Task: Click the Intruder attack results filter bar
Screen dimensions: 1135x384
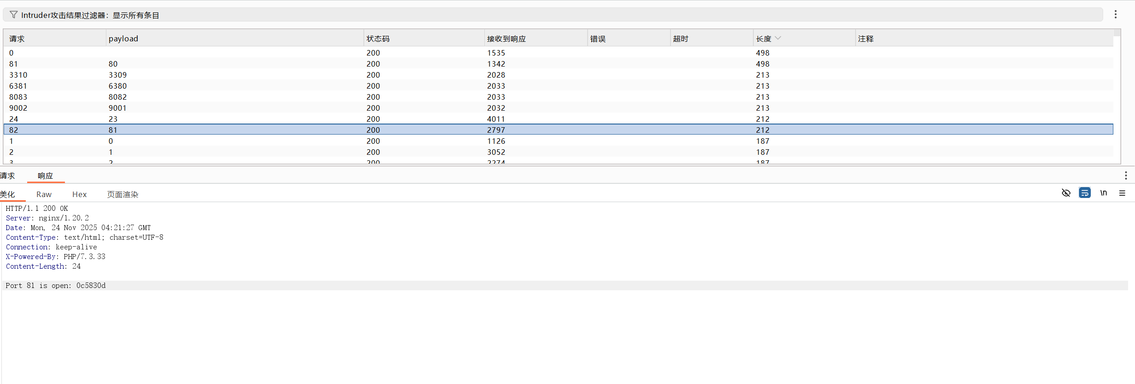Action: coord(553,15)
